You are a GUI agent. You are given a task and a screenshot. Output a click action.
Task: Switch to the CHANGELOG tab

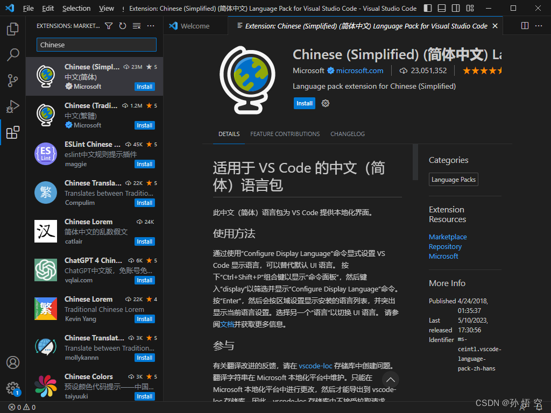[347, 134]
